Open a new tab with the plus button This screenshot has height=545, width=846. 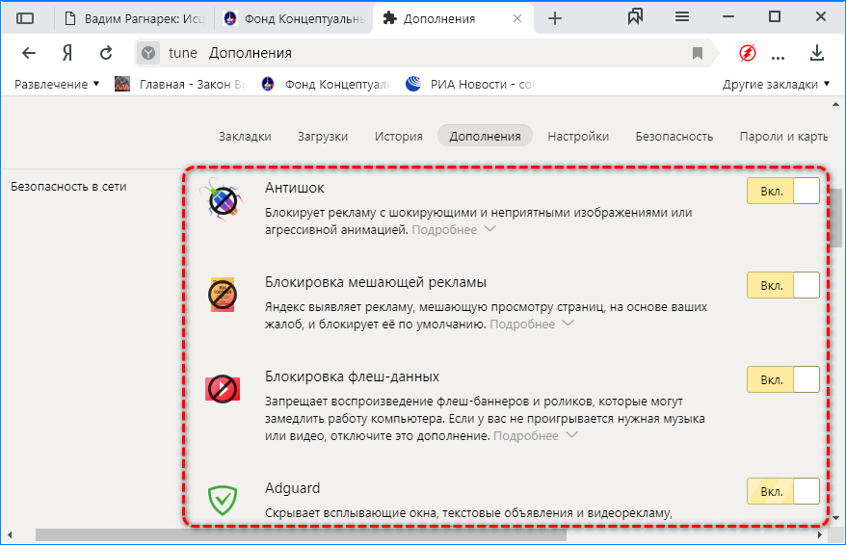point(555,19)
